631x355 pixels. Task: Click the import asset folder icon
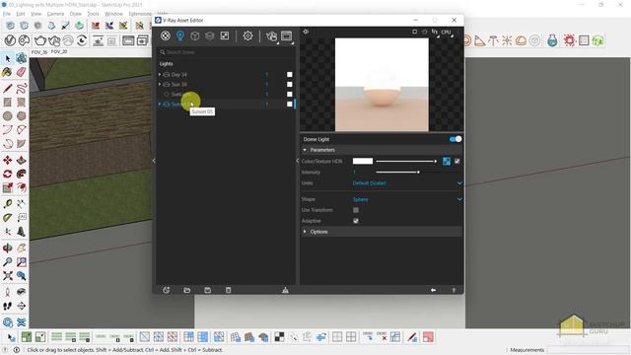click(x=186, y=290)
